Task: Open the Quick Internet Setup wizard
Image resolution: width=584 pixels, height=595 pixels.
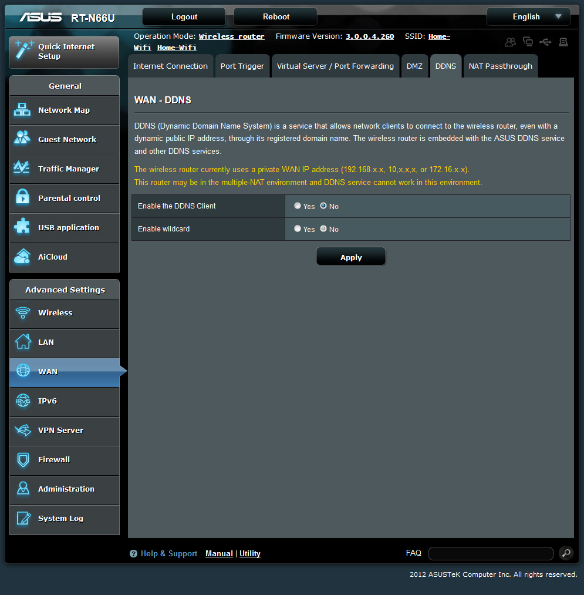Action: pos(64,52)
